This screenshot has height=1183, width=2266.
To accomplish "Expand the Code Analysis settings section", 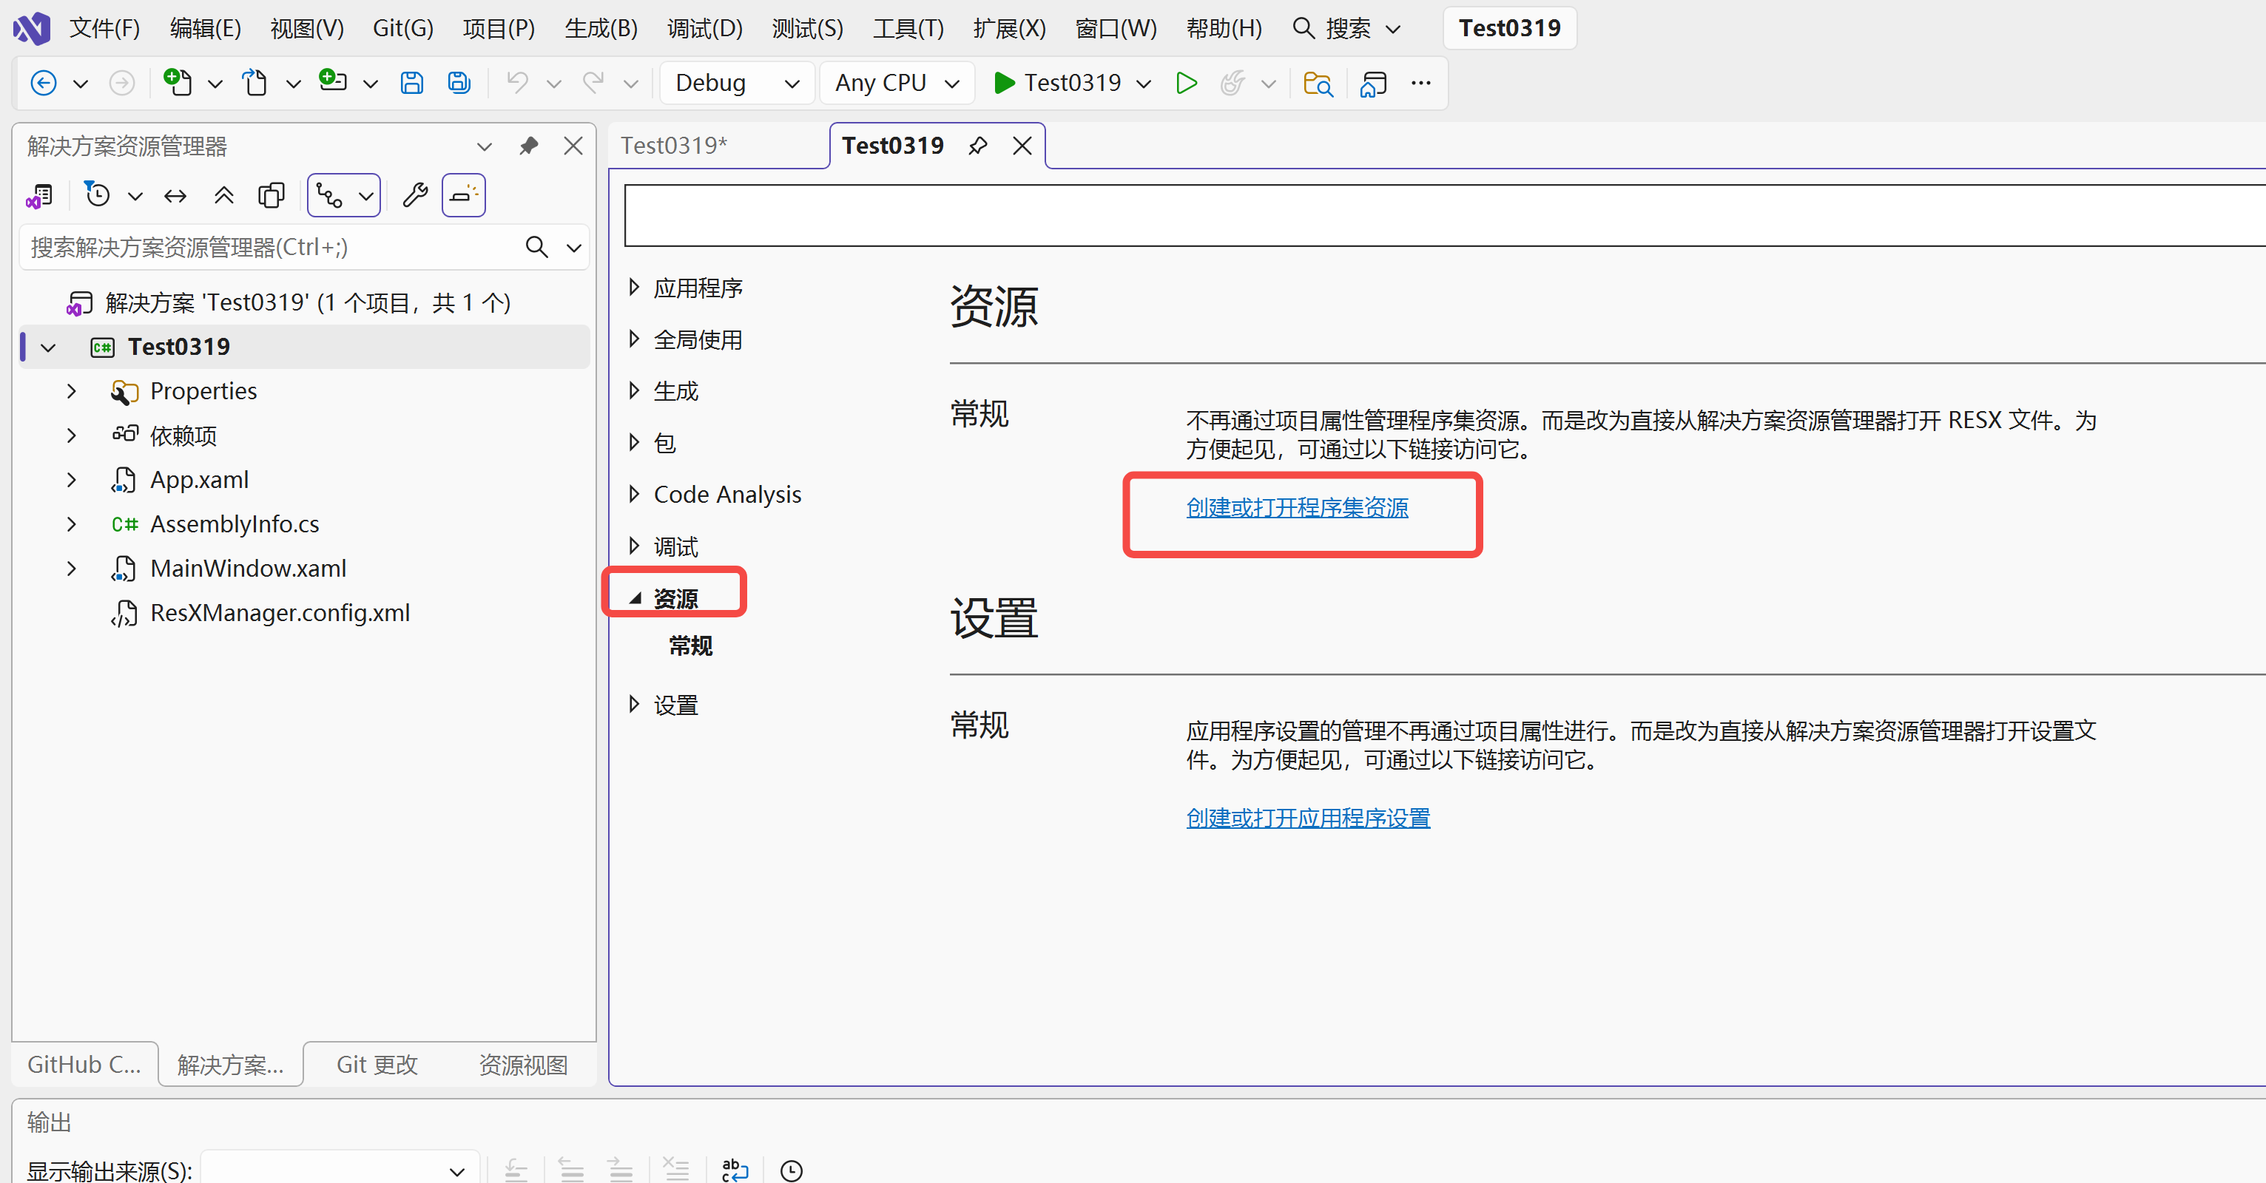I will click(x=634, y=494).
